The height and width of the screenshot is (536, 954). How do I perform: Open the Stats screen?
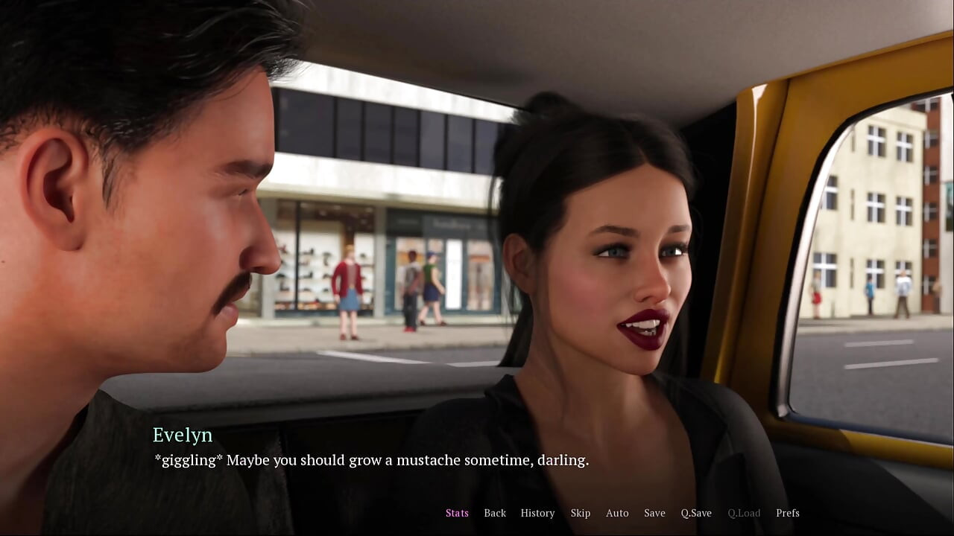pyautogui.click(x=457, y=513)
